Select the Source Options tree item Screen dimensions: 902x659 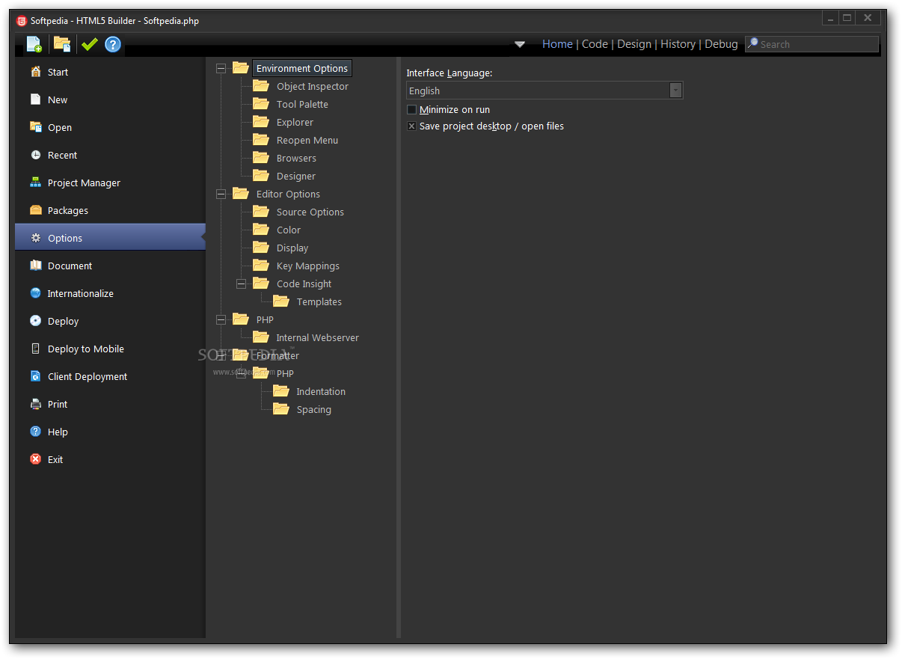pos(310,212)
